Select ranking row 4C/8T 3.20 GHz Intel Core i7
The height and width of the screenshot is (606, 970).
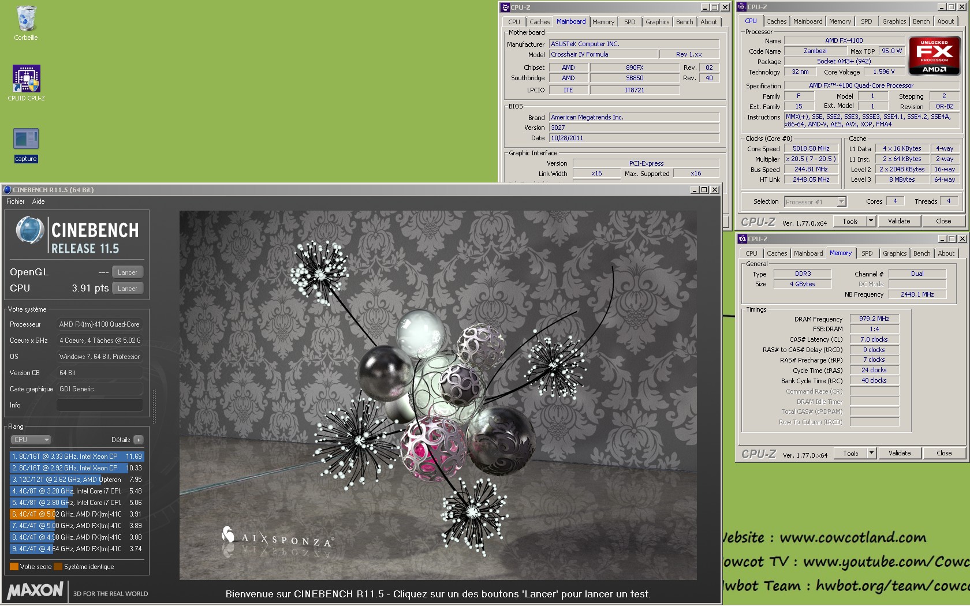click(76, 491)
